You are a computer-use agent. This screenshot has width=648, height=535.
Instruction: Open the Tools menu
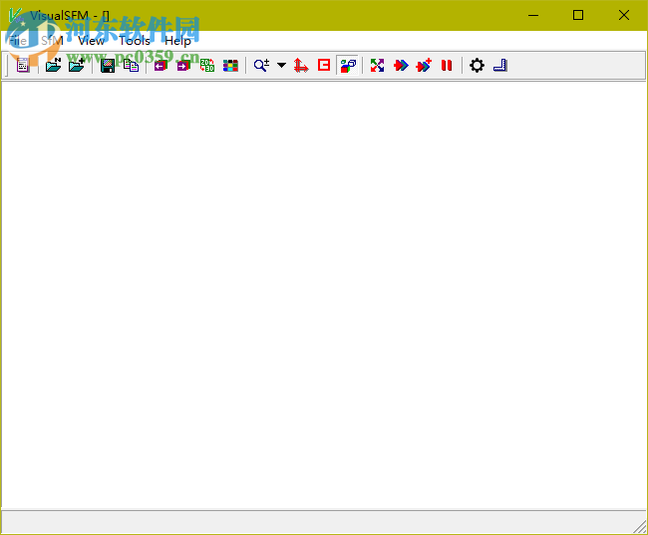tap(135, 41)
